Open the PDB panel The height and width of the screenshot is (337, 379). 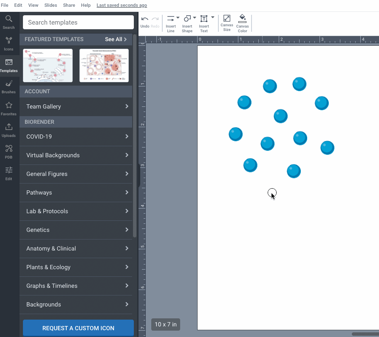coord(8,152)
